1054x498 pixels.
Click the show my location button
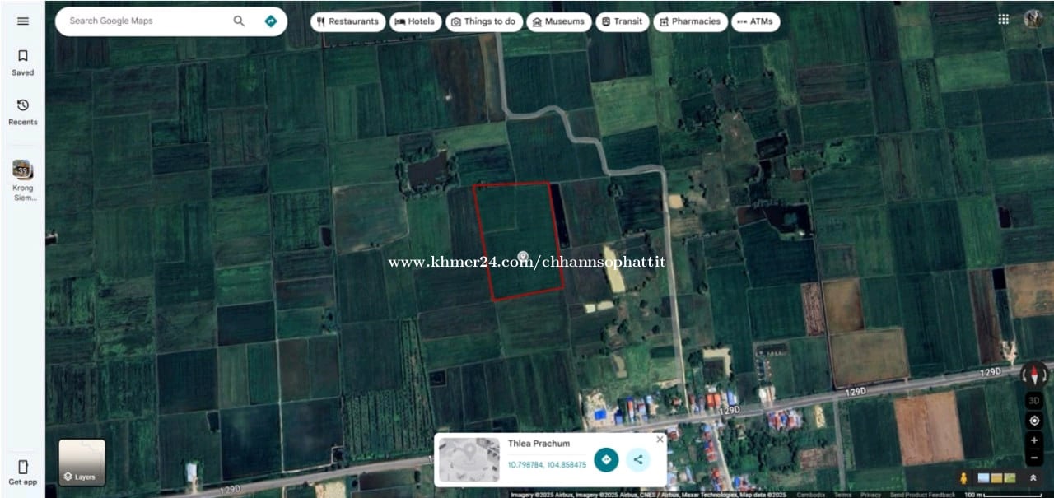click(1034, 421)
